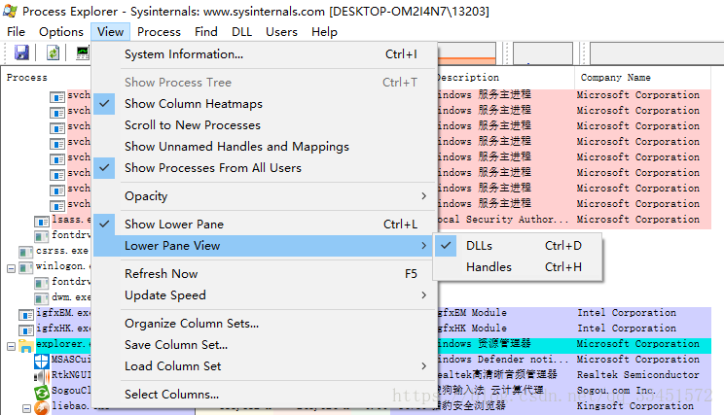Click the explorer.exe folder icon
The width and height of the screenshot is (724, 415).
point(26,346)
